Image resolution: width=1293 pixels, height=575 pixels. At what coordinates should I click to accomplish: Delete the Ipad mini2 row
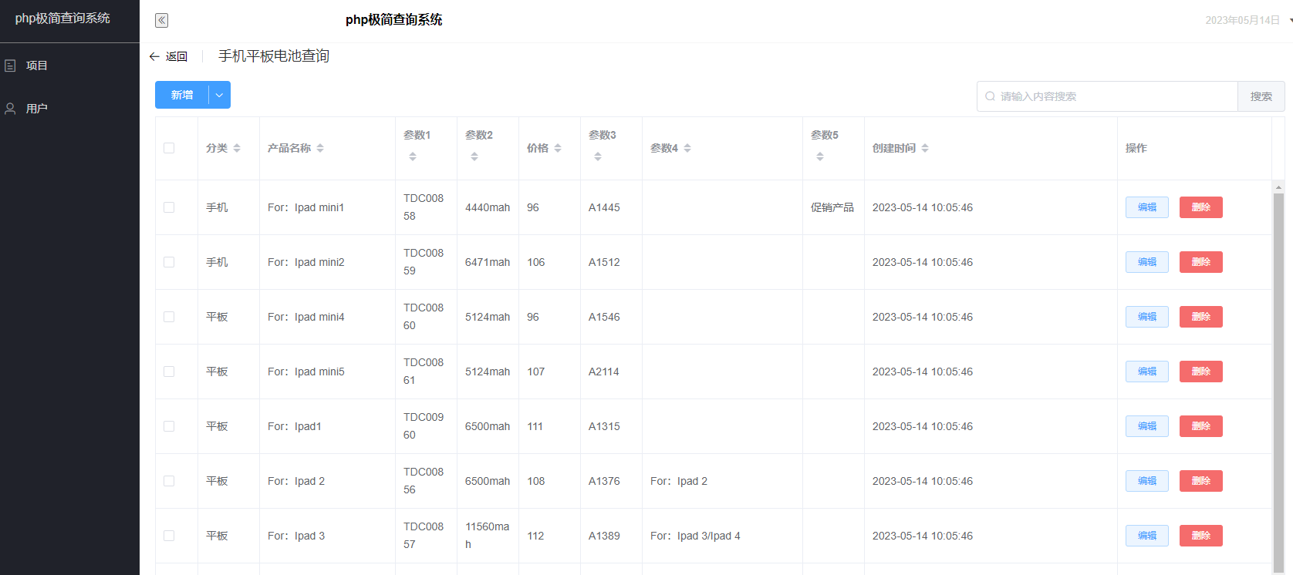coord(1201,262)
